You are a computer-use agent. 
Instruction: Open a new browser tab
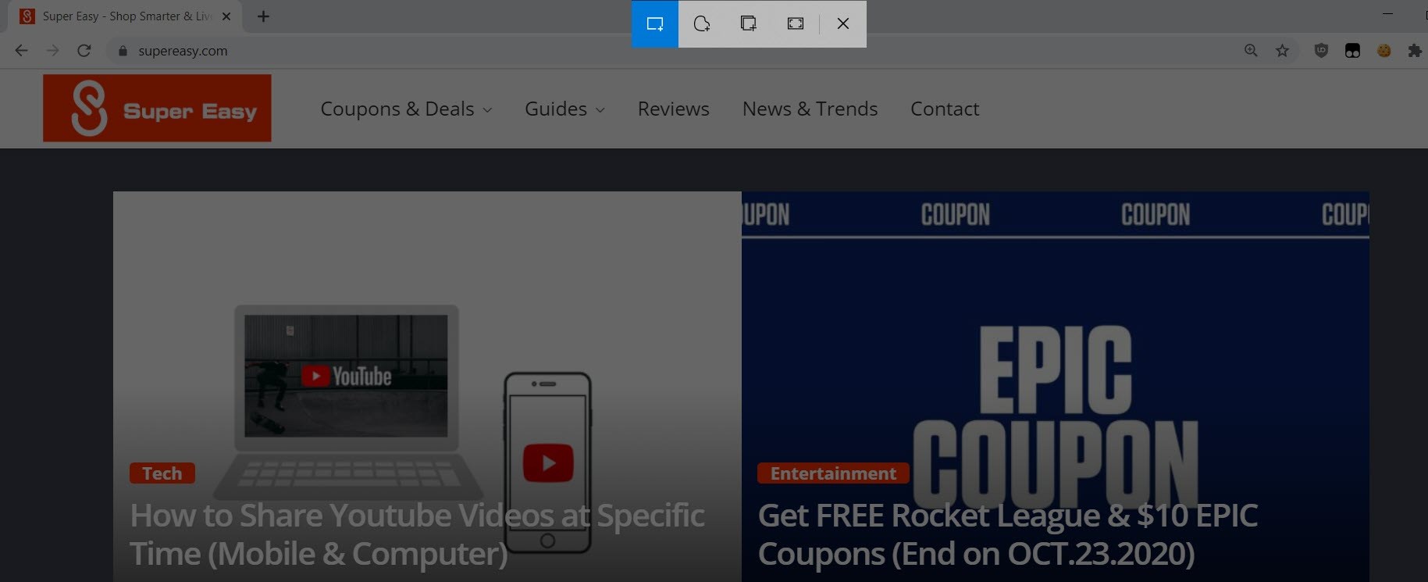[264, 16]
